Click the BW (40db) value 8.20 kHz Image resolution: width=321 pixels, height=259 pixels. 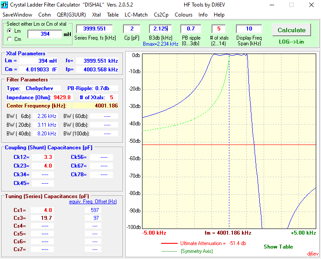(x=45, y=134)
